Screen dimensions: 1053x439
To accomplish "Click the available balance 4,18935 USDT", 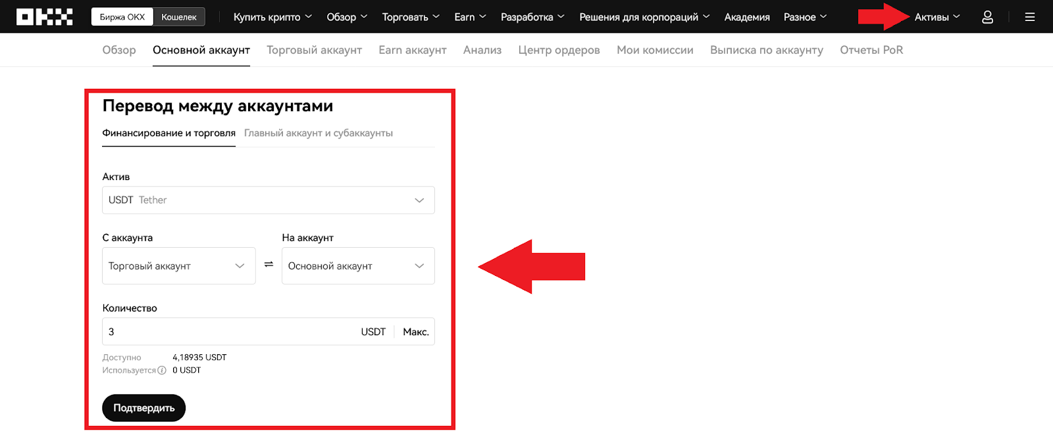I will (x=199, y=358).
